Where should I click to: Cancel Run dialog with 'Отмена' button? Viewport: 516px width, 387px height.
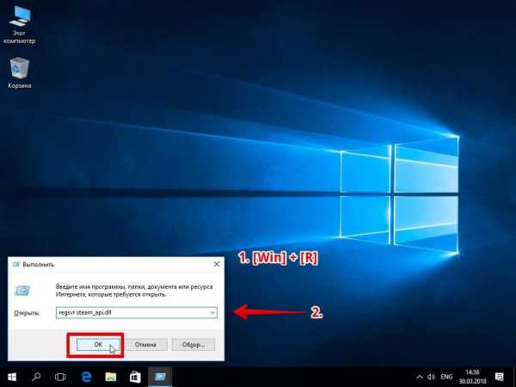pyautogui.click(x=145, y=345)
